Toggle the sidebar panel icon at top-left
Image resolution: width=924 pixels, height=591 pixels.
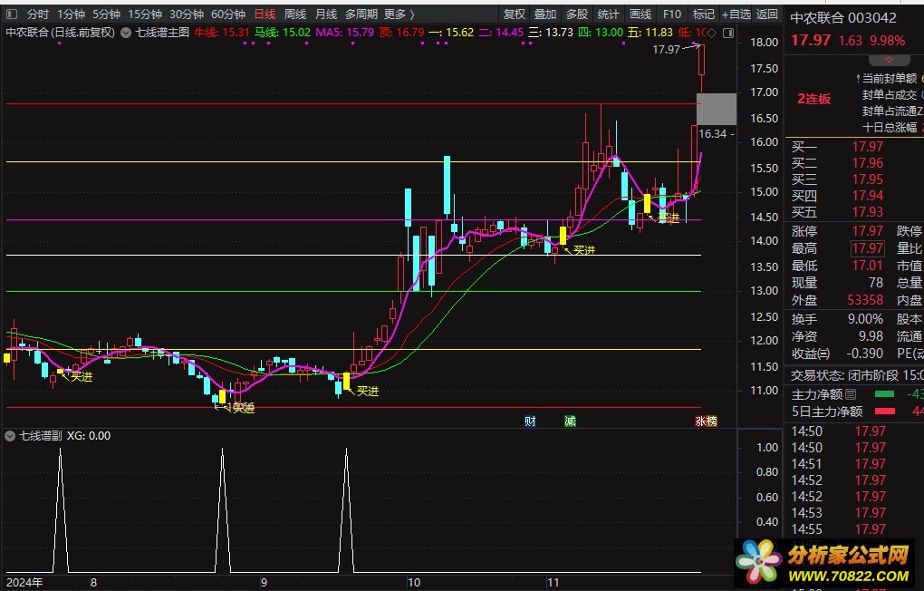pyautogui.click(x=12, y=15)
